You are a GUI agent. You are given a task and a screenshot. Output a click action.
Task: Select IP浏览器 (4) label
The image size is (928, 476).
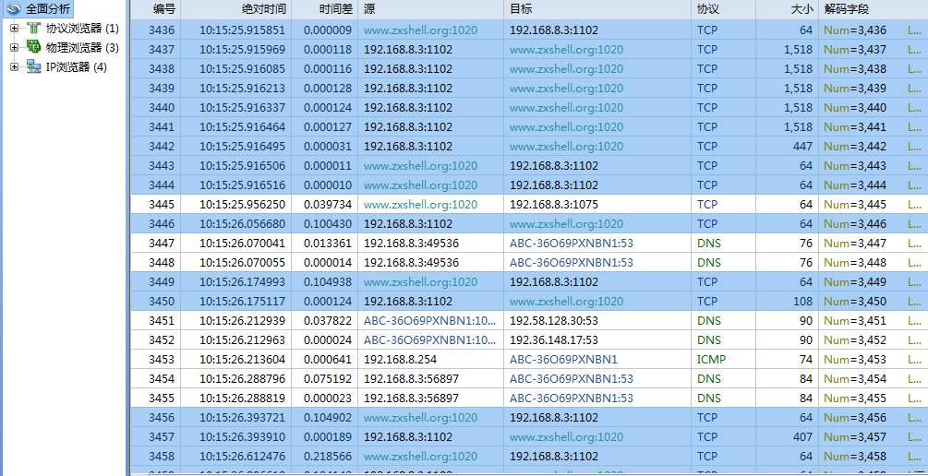pyautogui.click(x=77, y=66)
